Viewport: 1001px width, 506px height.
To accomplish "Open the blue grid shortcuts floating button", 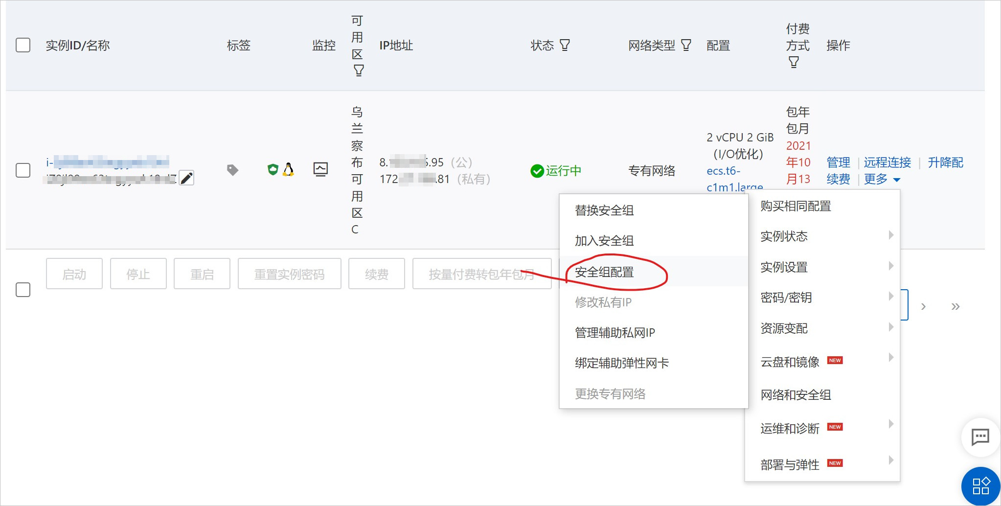I will pos(980,486).
